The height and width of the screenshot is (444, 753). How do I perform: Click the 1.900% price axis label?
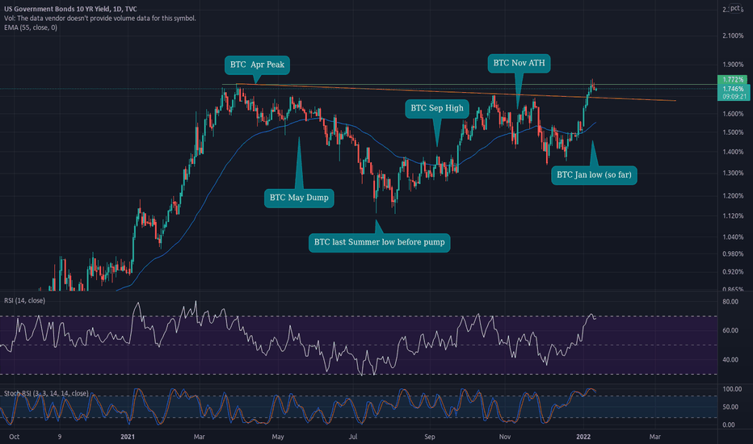pos(733,65)
